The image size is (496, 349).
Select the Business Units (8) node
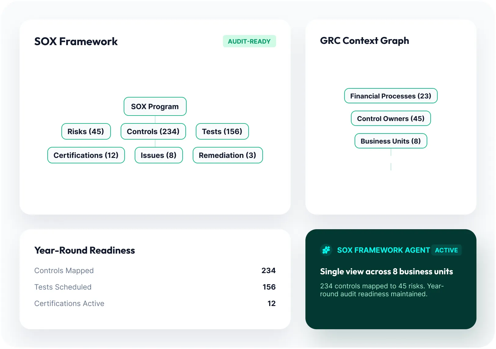coord(391,141)
